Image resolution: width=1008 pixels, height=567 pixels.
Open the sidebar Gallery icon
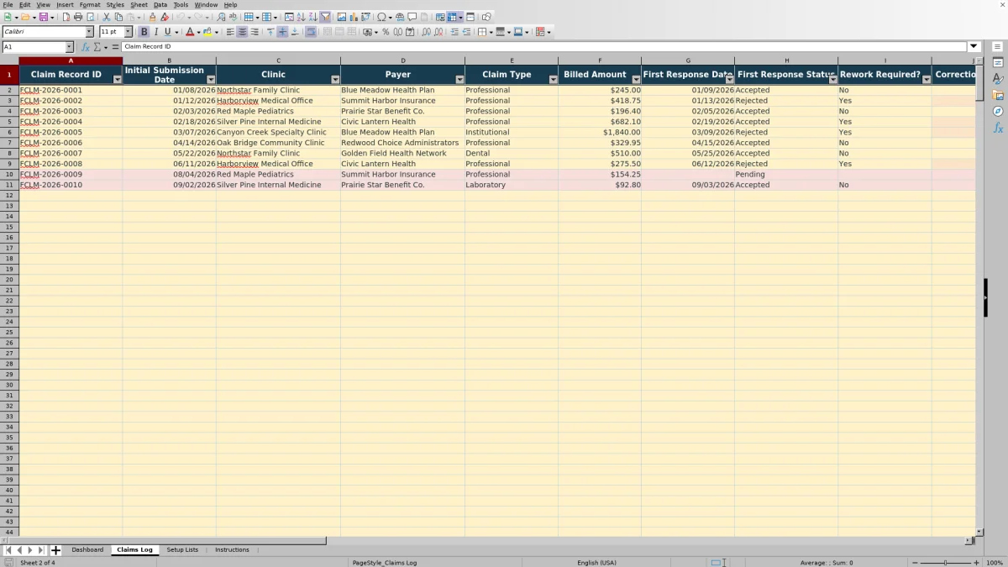pos(998,95)
